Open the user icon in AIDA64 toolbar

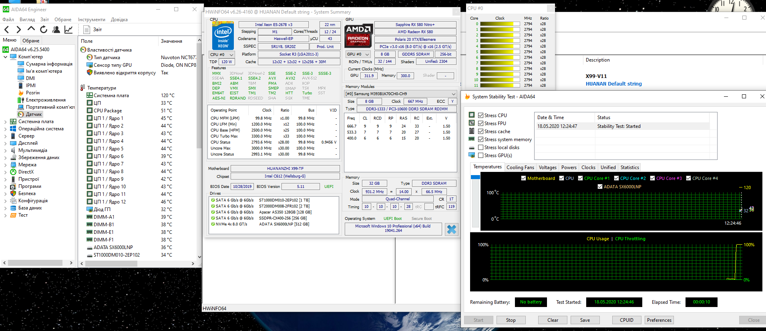point(56,29)
